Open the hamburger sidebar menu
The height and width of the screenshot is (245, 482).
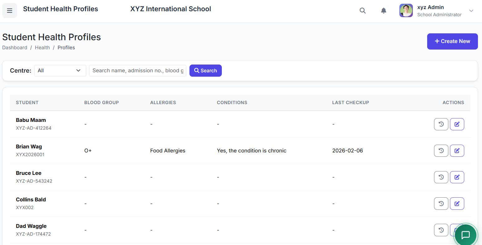[10, 11]
